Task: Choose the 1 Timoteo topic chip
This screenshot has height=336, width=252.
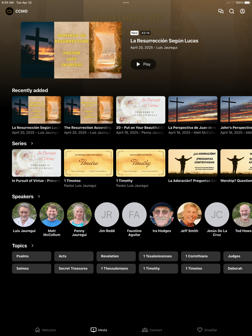Action: (200, 269)
